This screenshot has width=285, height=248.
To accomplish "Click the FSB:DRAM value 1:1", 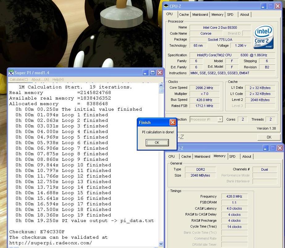I will pos(234,203).
